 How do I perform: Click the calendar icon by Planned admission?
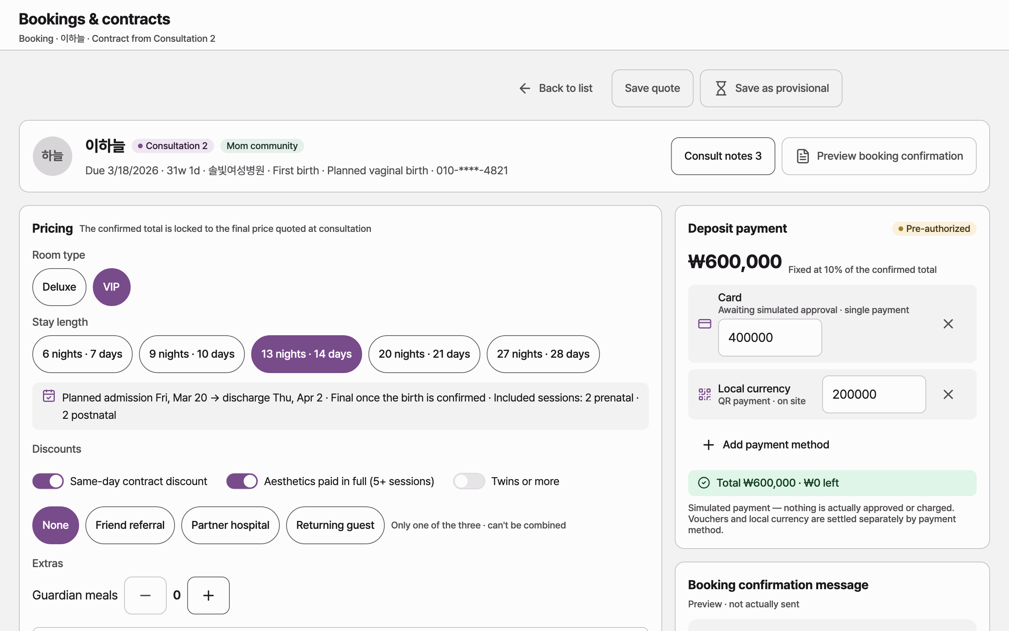coord(49,396)
